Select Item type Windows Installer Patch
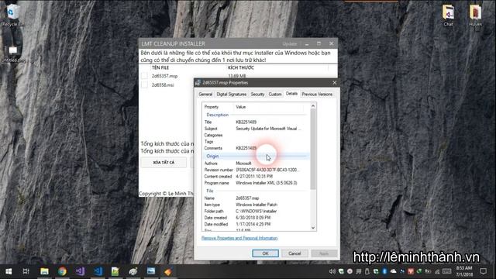 257,205
